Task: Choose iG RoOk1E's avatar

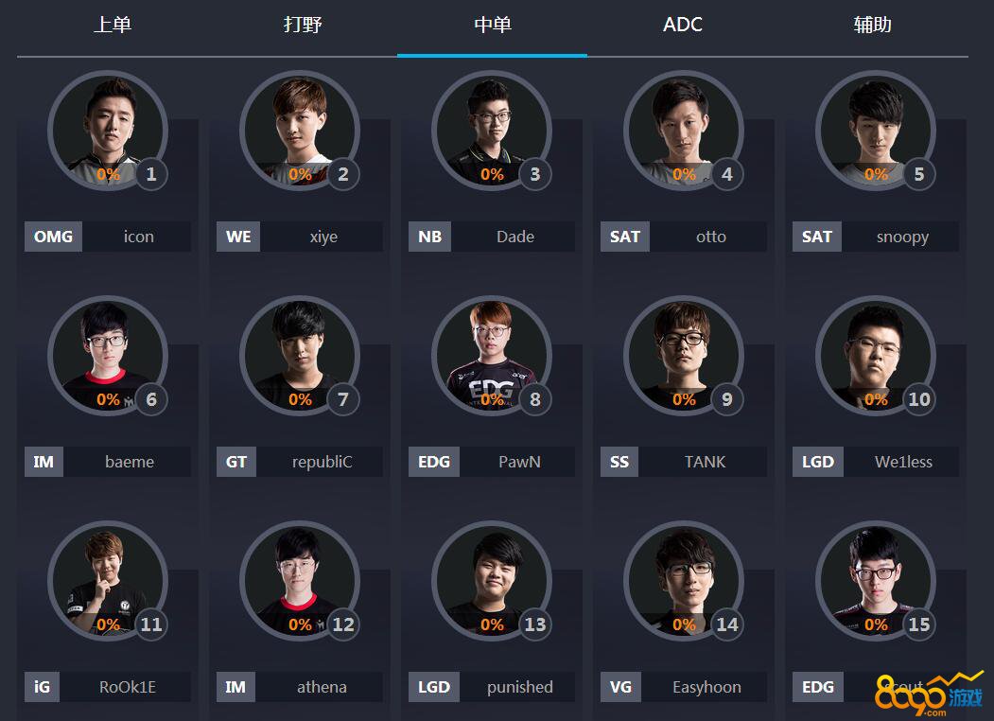Action: click(108, 581)
